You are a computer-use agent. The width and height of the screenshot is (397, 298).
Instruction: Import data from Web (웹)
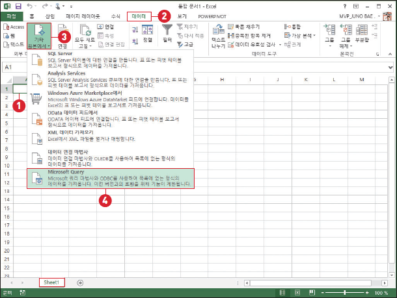click(x=9, y=36)
